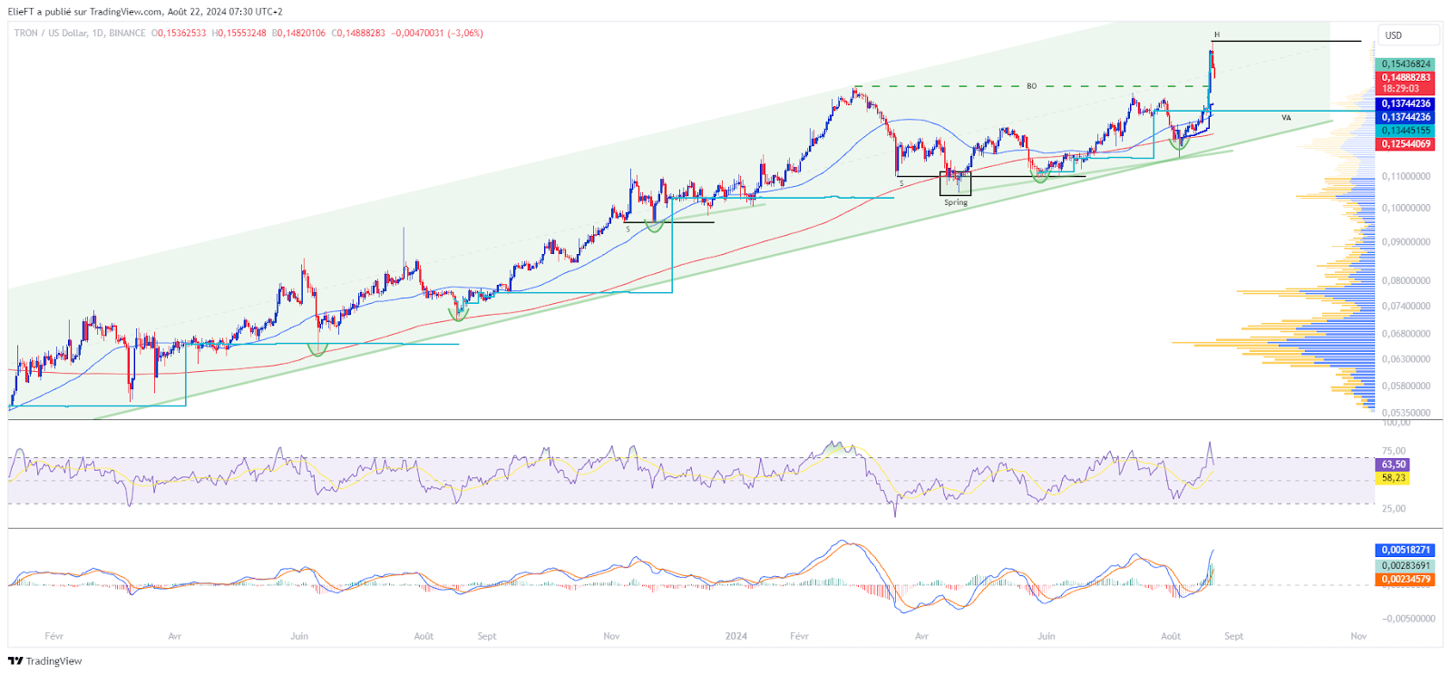Viewport: 1451px width, 675px height.
Task: Click the high price value 0,15553248
Action: 242,34
